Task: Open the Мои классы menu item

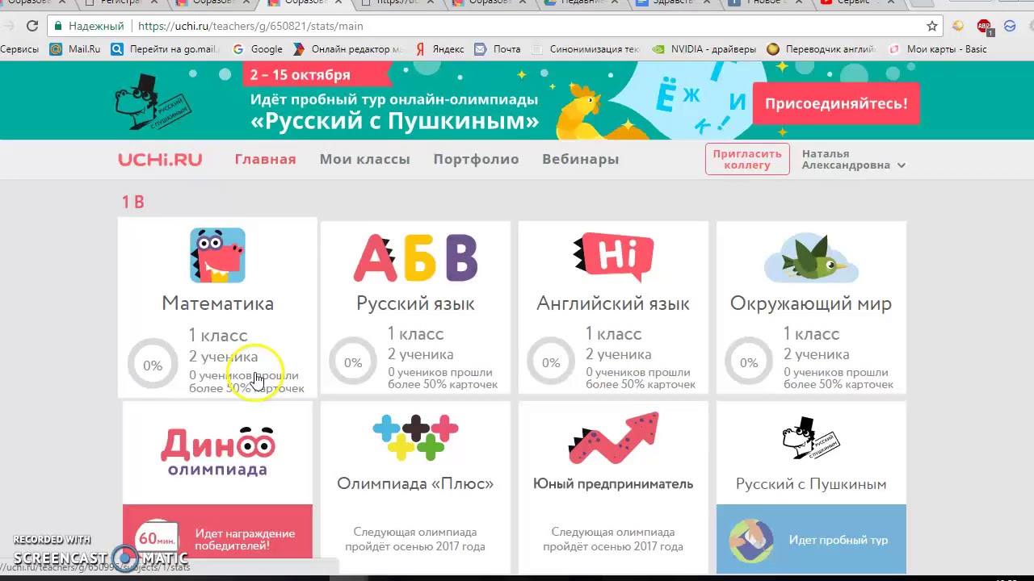Action: tap(364, 159)
